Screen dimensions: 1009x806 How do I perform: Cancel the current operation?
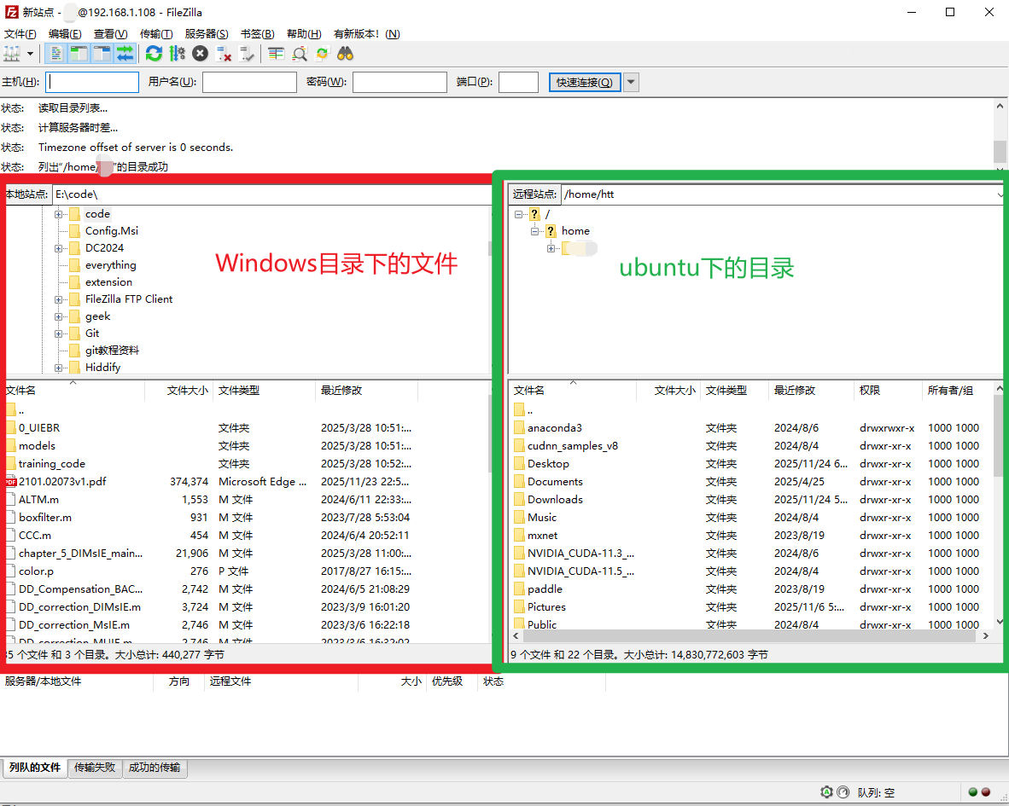pos(200,54)
